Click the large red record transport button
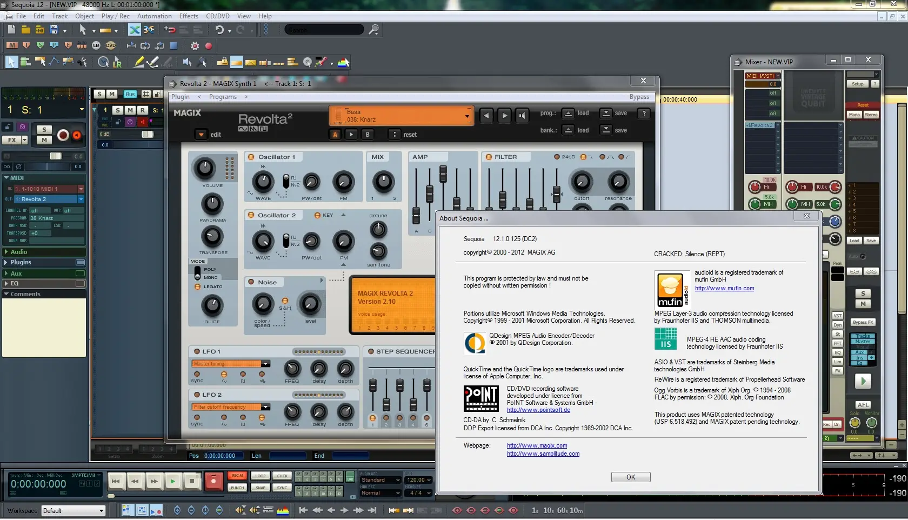Viewport: 908px width, 520px height. coord(213,481)
